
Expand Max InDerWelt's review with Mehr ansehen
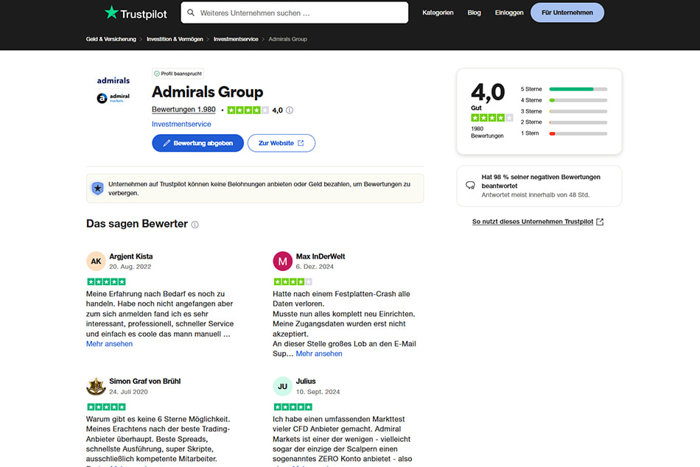319,354
